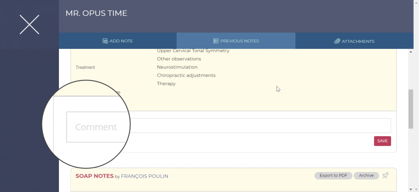Viewport: 419px width, 192px height.
Task: Select the text 'Neurostimulation'
Action: coord(177,67)
